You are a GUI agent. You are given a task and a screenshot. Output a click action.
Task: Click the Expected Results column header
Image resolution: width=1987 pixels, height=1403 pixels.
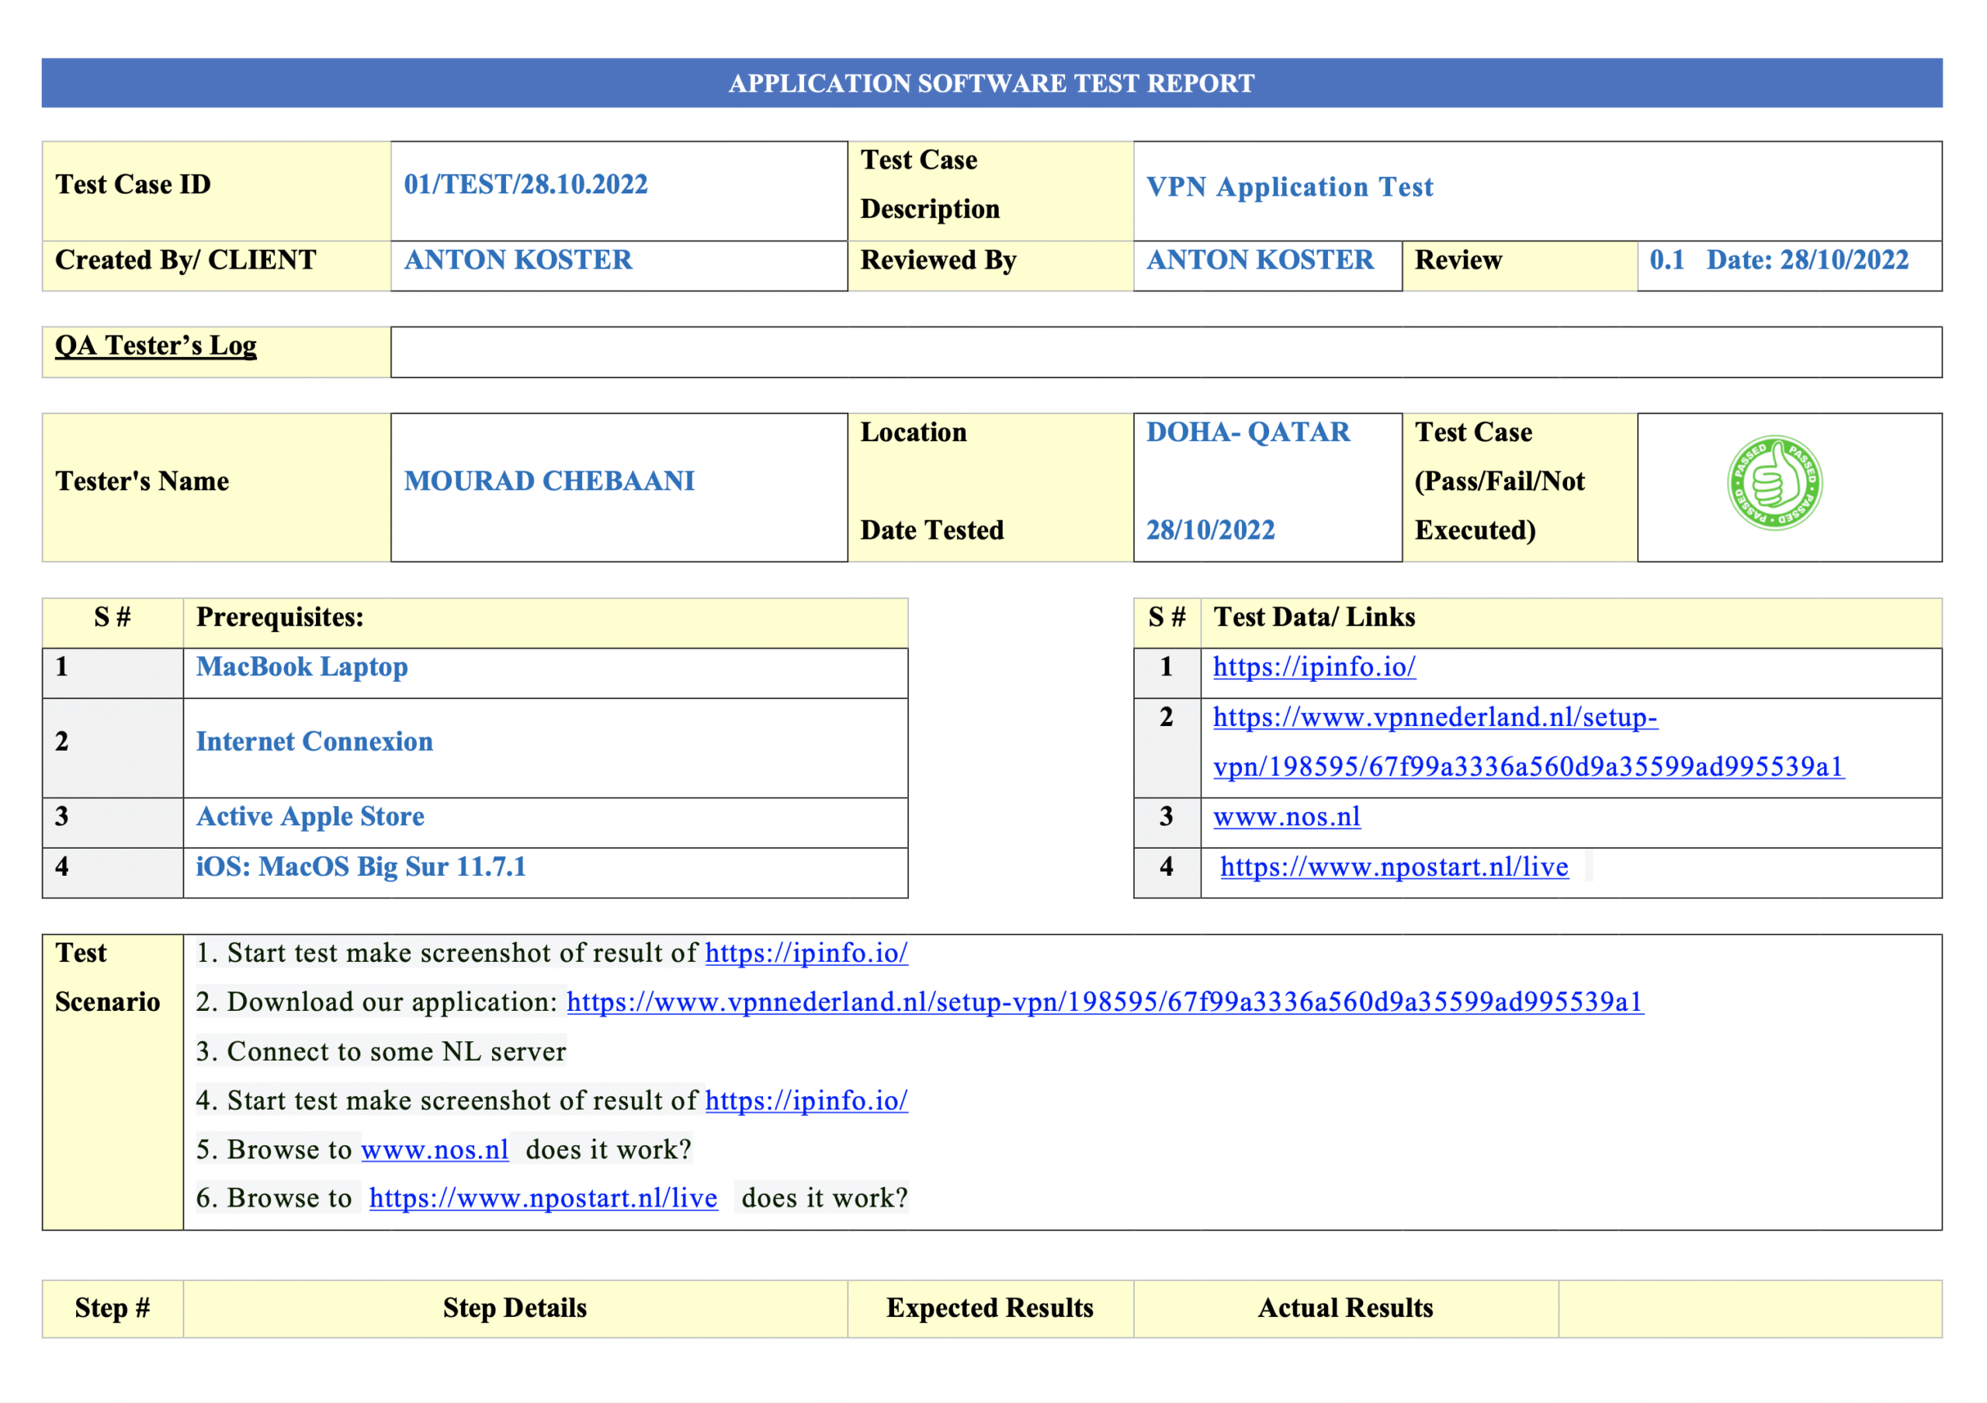tap(990, 1307)
